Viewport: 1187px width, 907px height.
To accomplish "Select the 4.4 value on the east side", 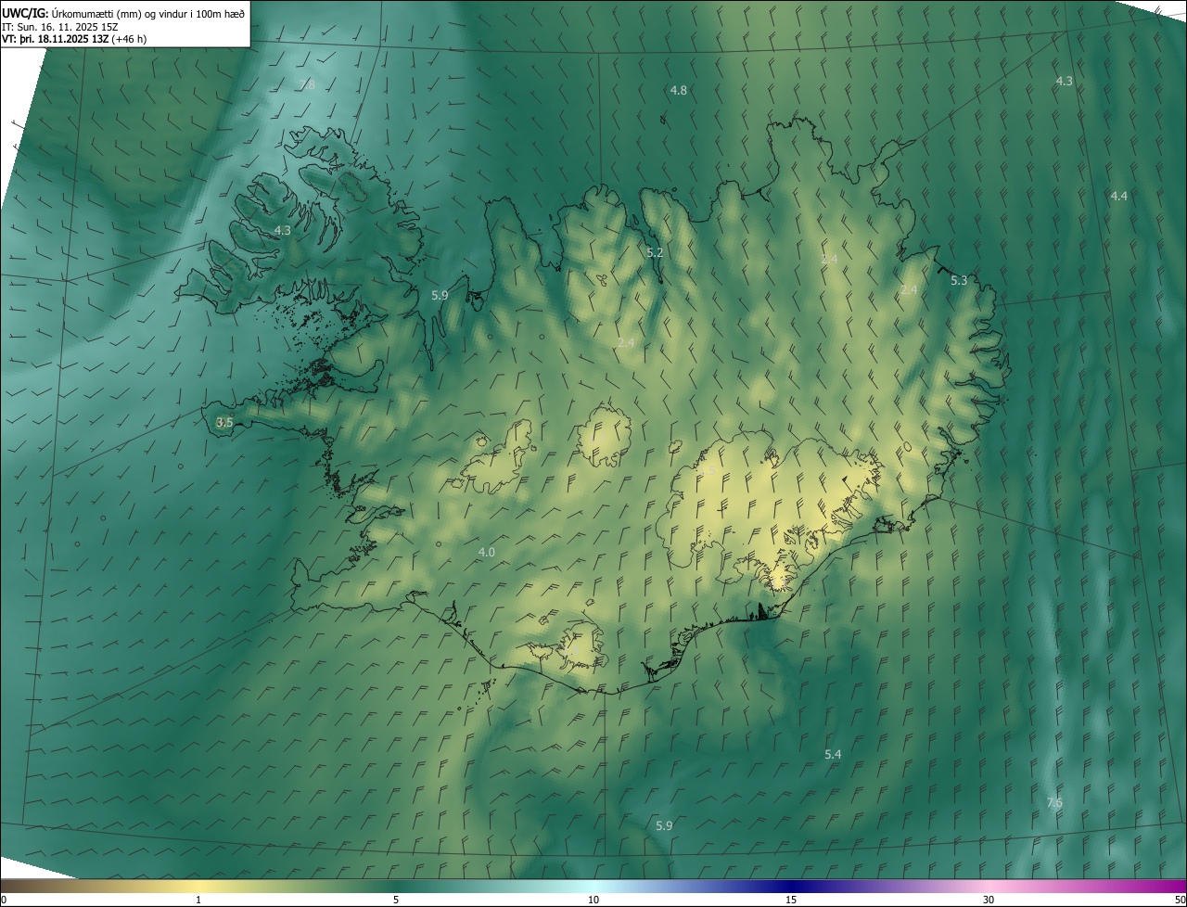I will coord(1119,196).
